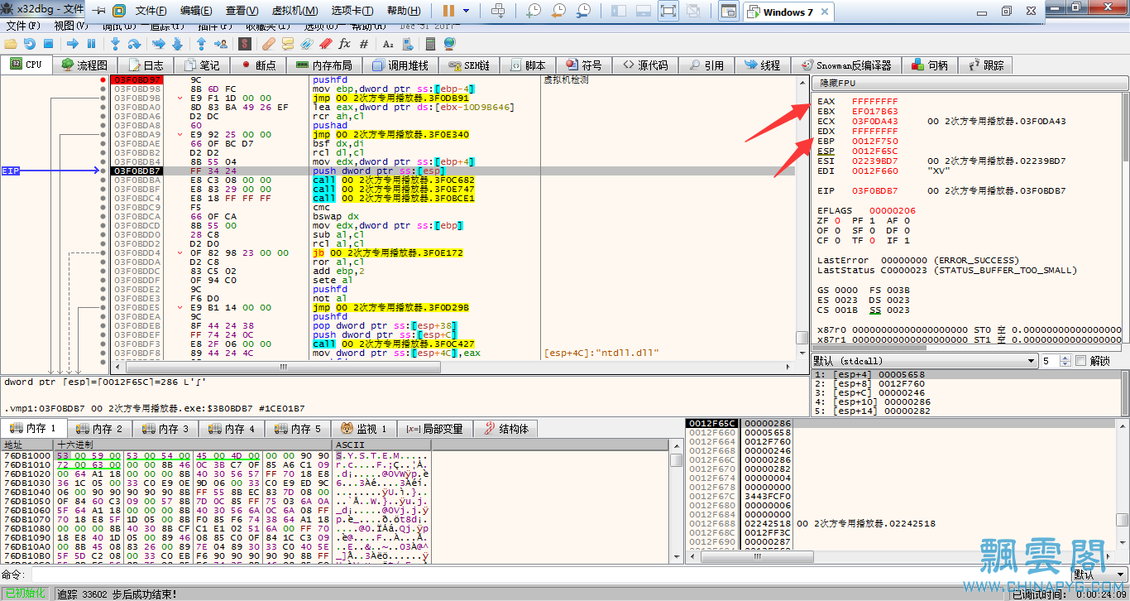Select the 结构体 tab
1130x601 pixels.
(507, 429)
